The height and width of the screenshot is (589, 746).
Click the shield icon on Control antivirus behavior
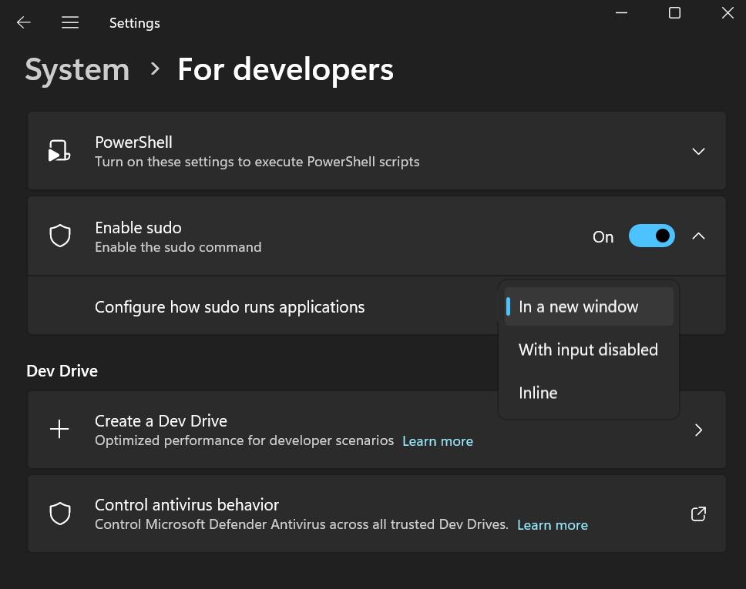click(x=59, y=514)
